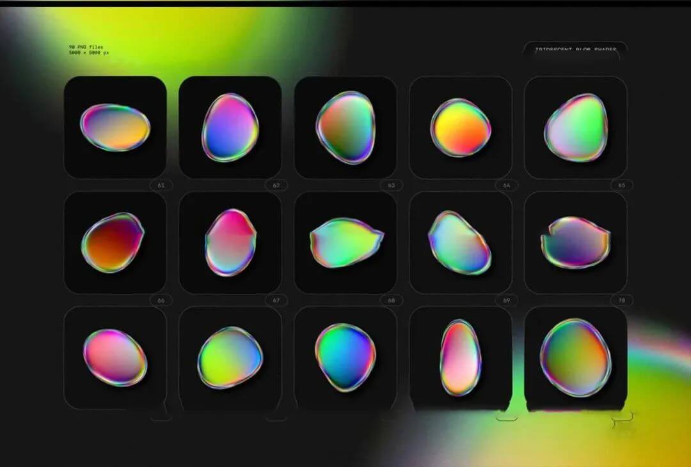Click the large olive-green blob in bottom-right tile
Screen dimensions: 691x467
(x=575, y=358)
